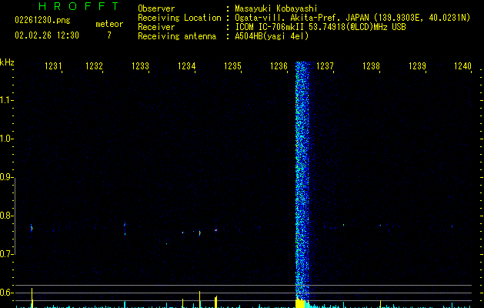
Task: Click the 1.1 kHz frequency label
Action: point(6,100)
